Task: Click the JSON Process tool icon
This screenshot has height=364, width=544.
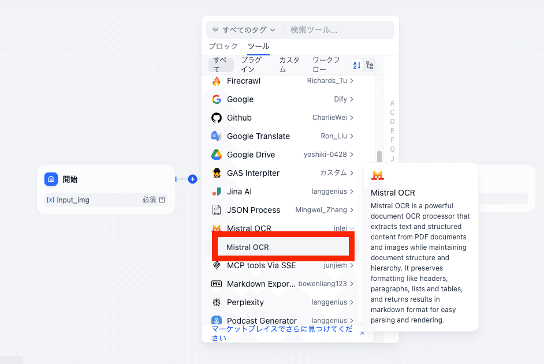Action: [216, 210]
